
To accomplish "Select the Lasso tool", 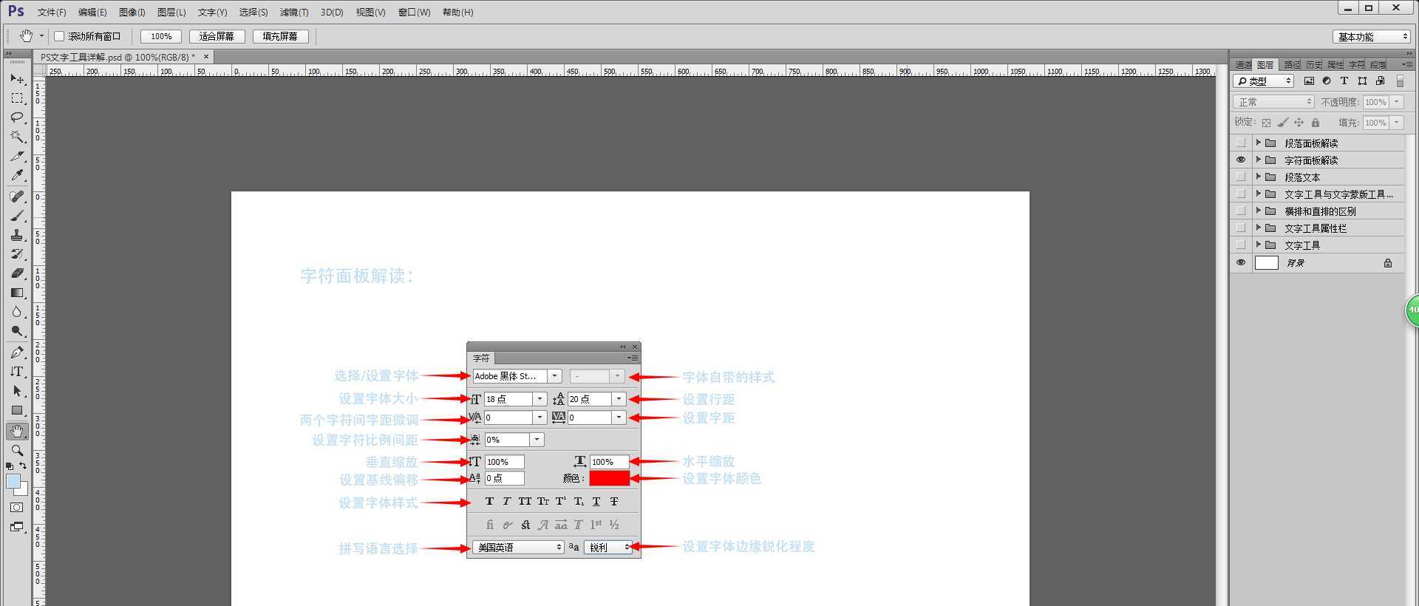I will coord(17,118).
